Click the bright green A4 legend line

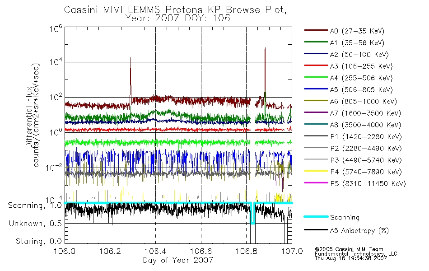tap(316, 77)
